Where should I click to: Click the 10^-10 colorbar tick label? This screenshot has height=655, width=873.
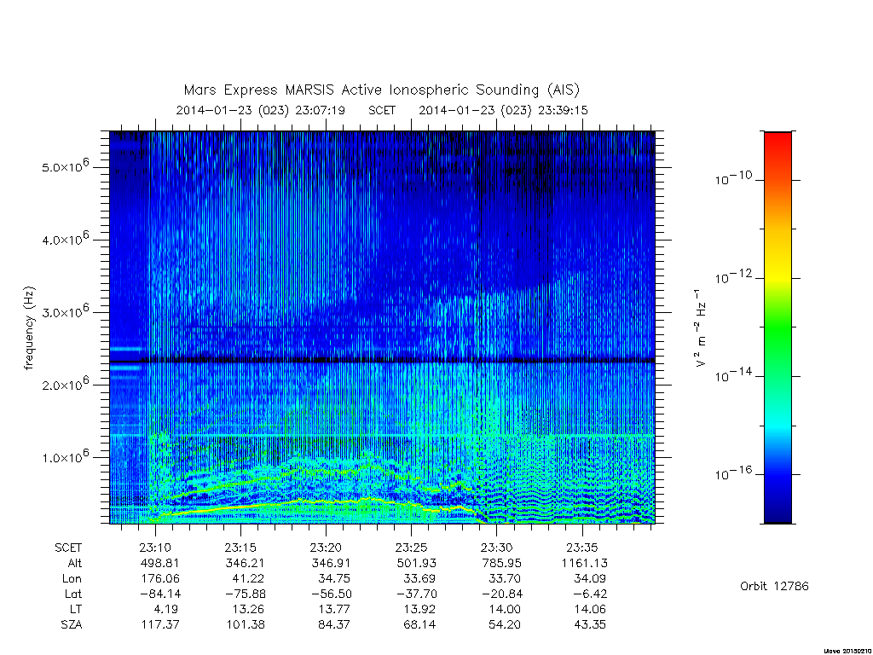pyautogui.click(x=734, y=178)
